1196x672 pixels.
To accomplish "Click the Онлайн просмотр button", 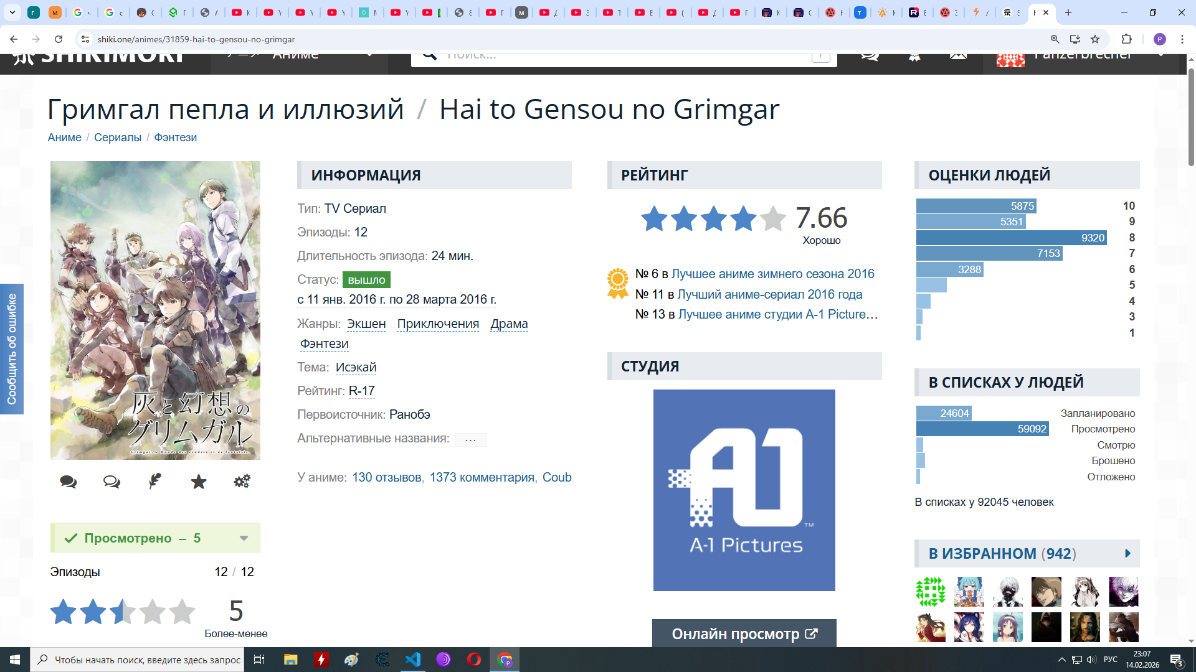I will 744,633.
